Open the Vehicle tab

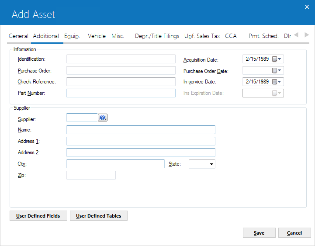[x=97, y=36]
